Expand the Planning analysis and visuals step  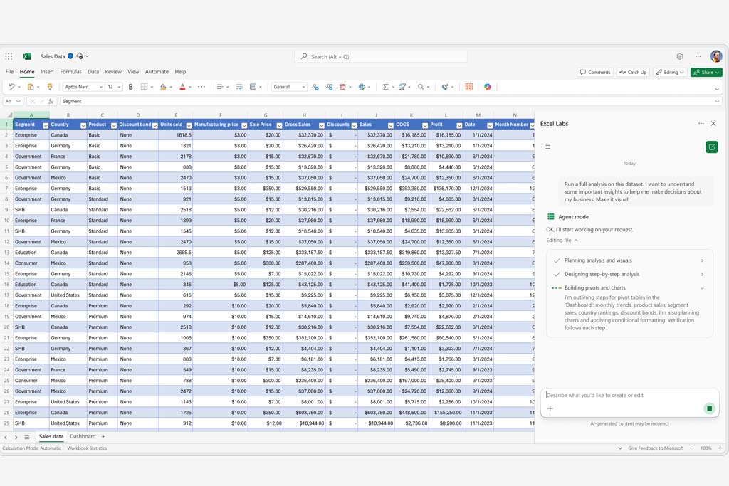pos(701,260)
